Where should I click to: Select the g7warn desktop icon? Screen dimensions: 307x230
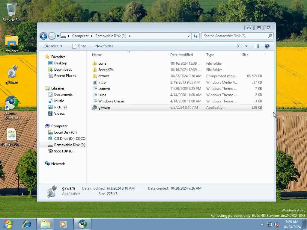[12, 75]
